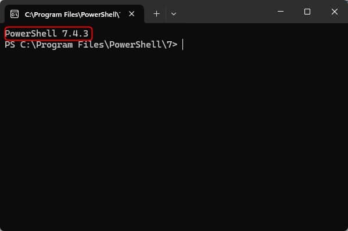Click the empty title bar space beside the dropdown
The width and height of the screenshot is (348, 231).
(x=227, y=12)
